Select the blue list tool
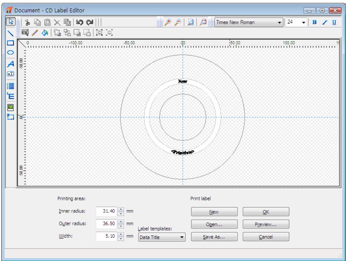 tap(10, 86)
